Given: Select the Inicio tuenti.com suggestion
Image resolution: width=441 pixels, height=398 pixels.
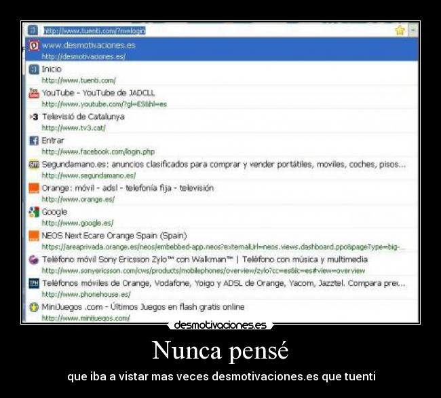Looking at the screenshot, I should coord(222,73).
